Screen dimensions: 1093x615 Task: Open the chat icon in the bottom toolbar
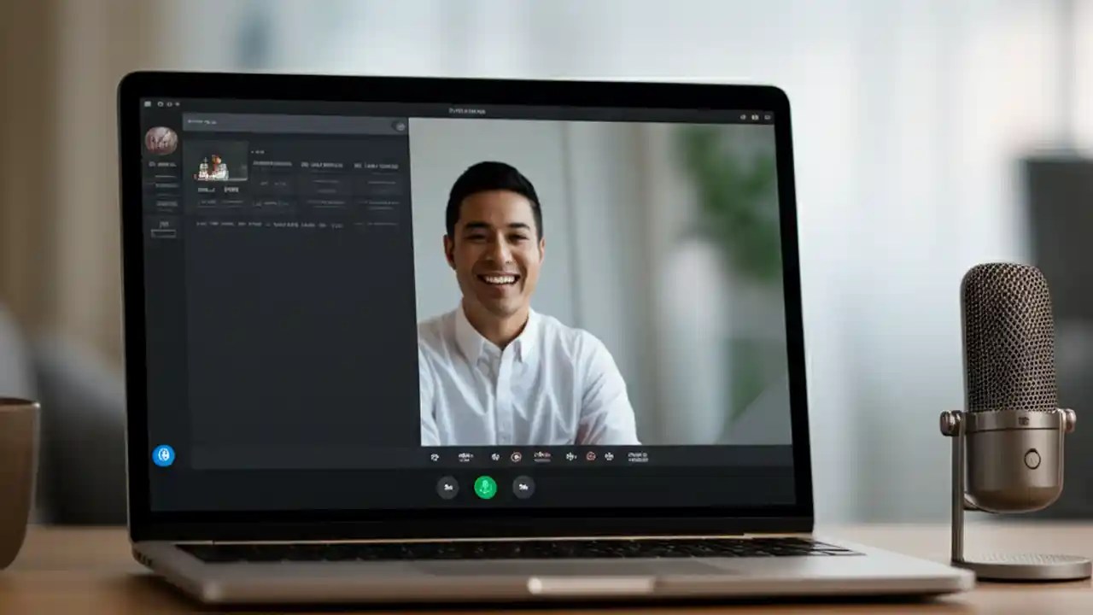tap(608, 457)
